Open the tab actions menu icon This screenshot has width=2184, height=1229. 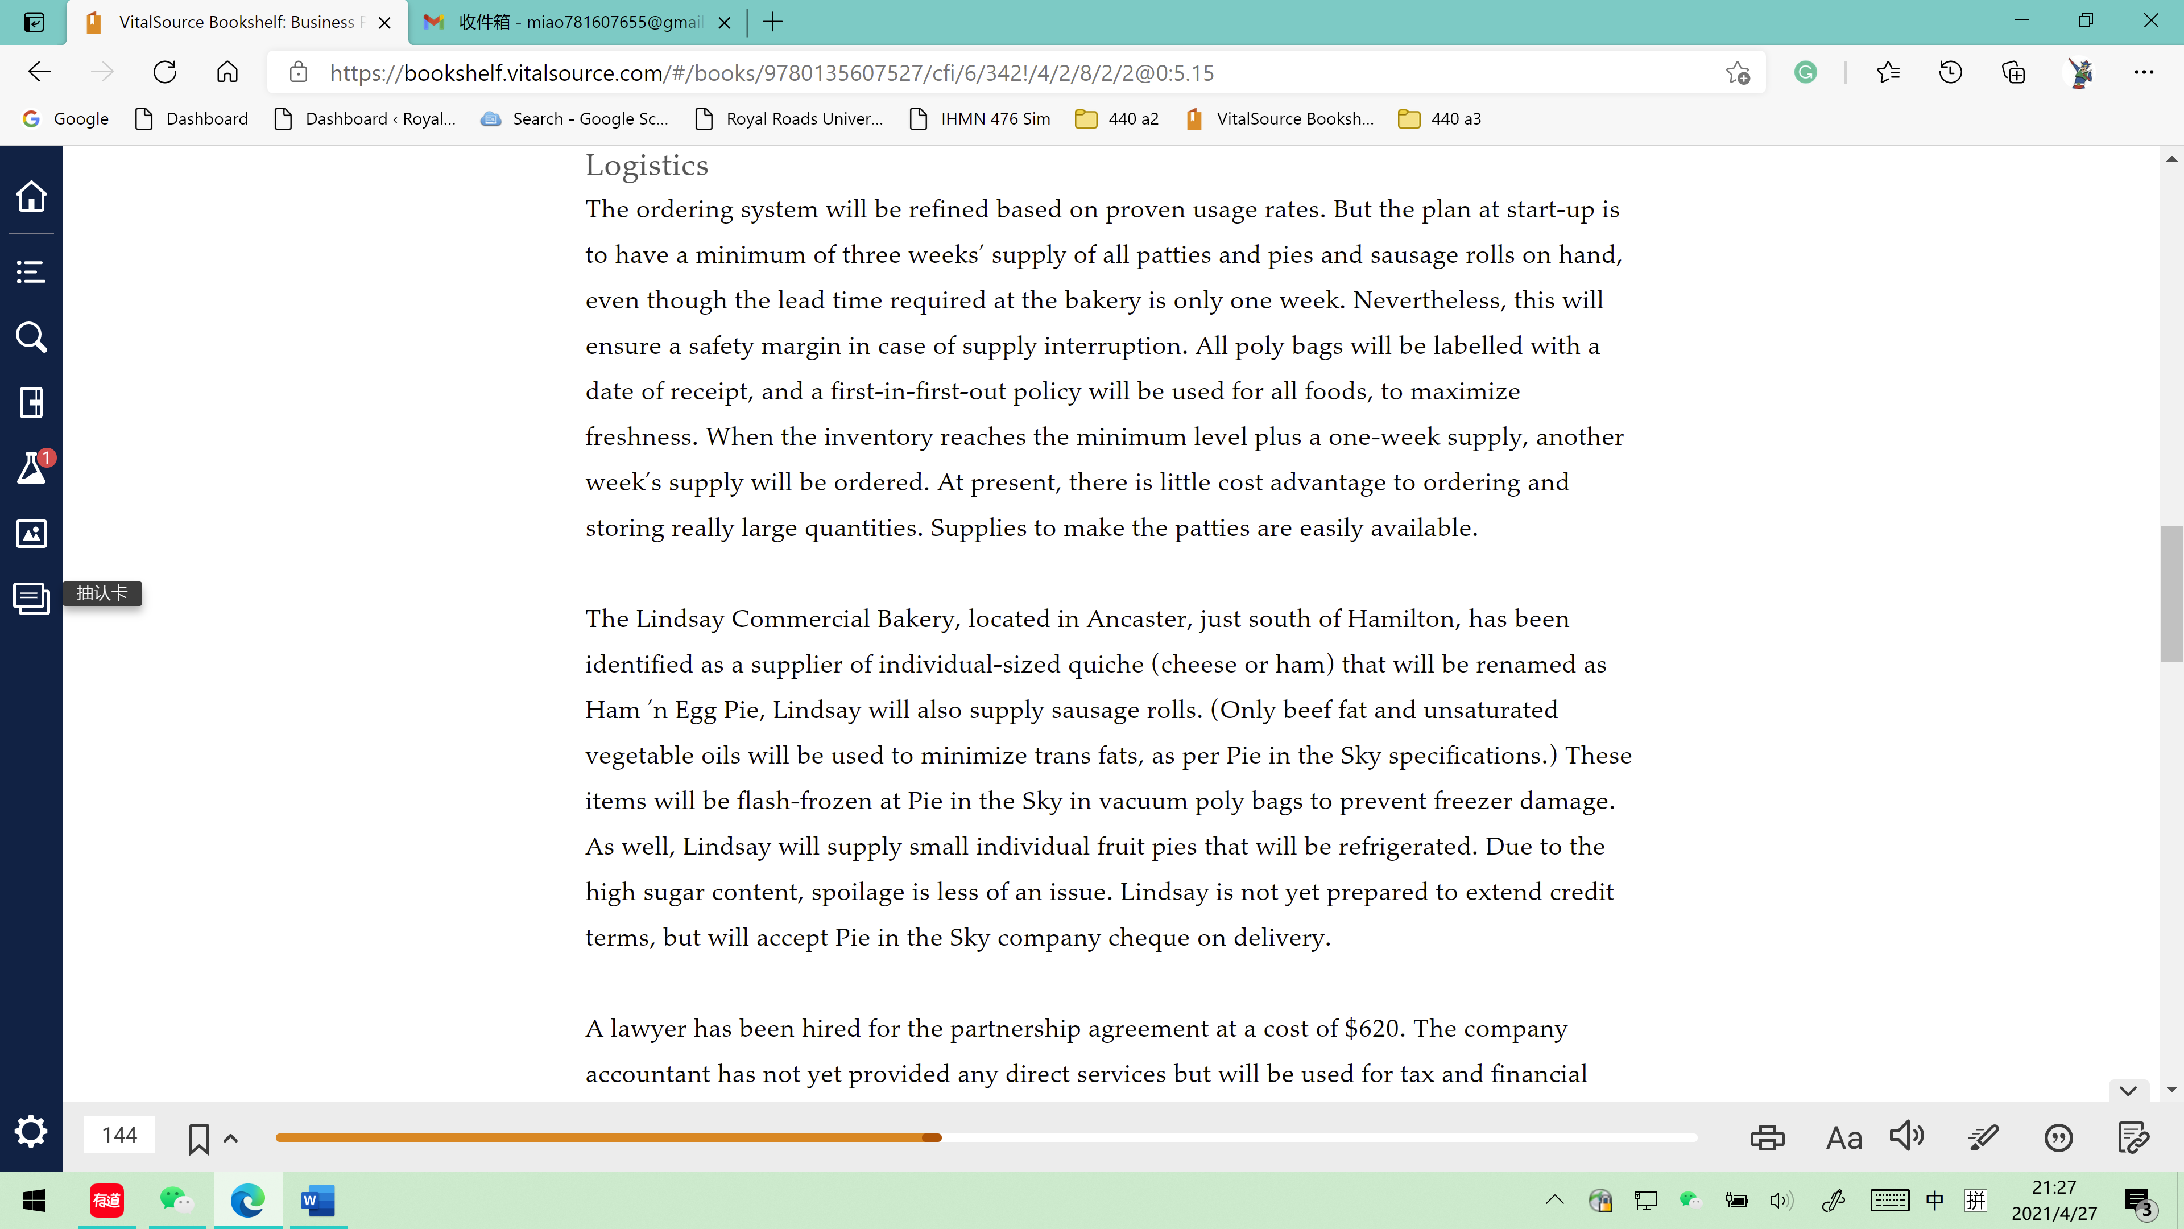tap(34, 22)
